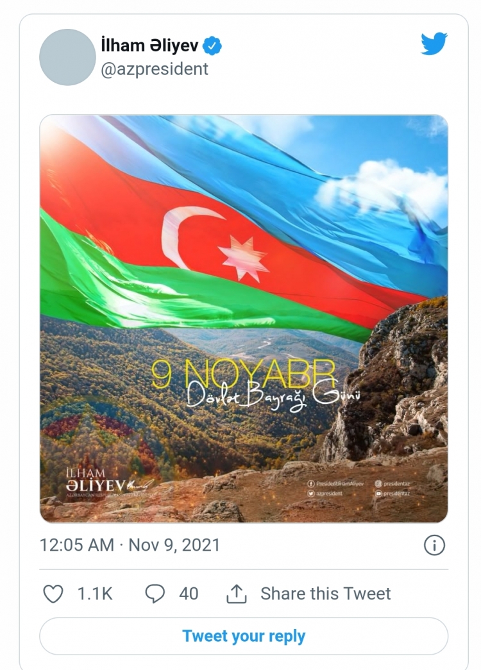The width and height of the screenshot is (481, 670).
Task: Click the 40 replies count
Action: pyautogui.click(x=189, y=594)
